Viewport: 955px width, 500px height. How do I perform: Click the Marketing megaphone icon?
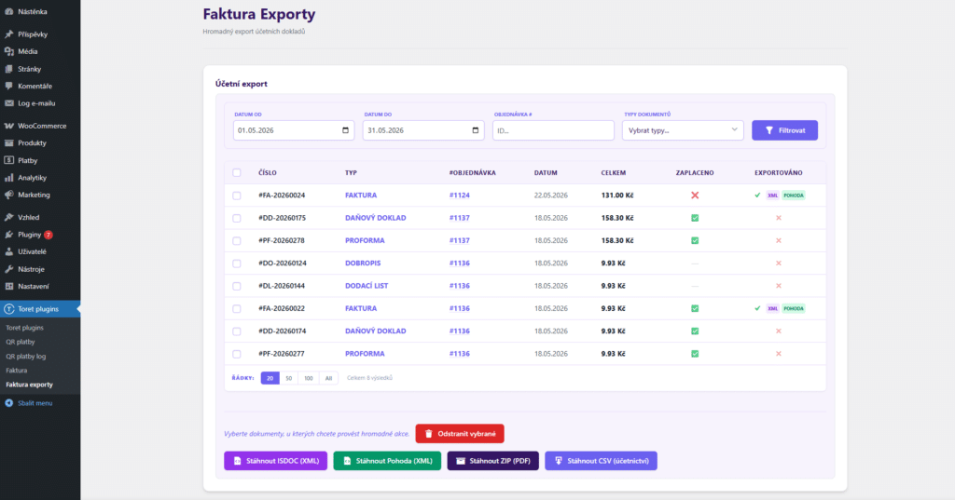click(9, 195)
